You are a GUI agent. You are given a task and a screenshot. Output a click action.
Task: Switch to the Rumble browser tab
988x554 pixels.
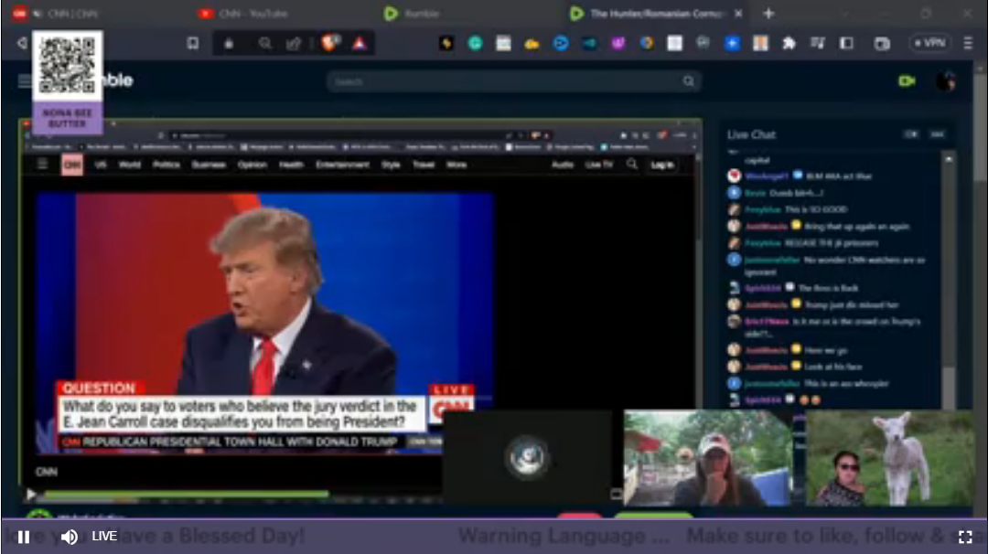412,13
